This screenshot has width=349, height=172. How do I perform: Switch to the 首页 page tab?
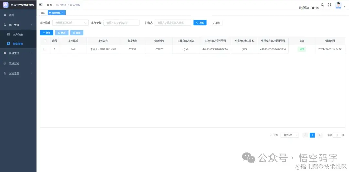[x=43, y=13]
